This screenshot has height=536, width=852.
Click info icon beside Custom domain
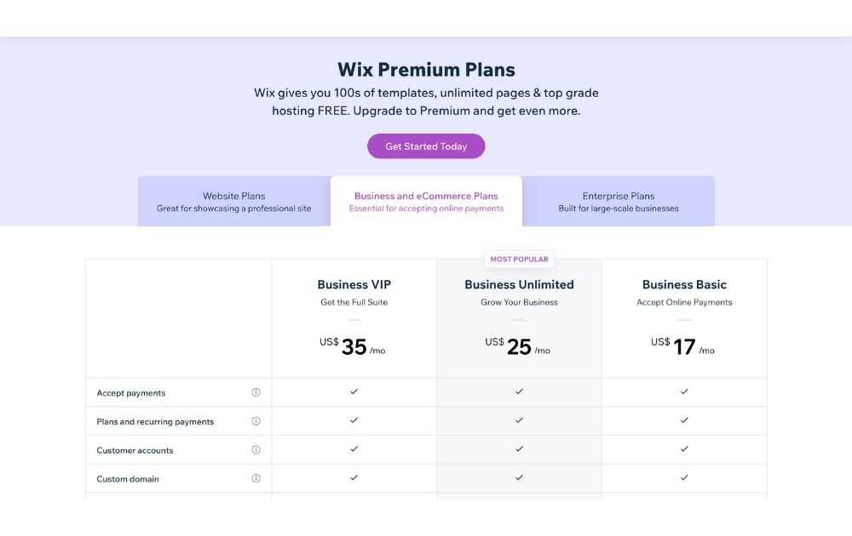tap(256, 478)
